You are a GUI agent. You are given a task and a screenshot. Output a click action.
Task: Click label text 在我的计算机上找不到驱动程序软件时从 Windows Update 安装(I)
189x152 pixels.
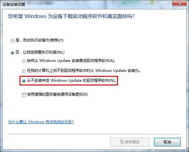(x=84, y=71)
